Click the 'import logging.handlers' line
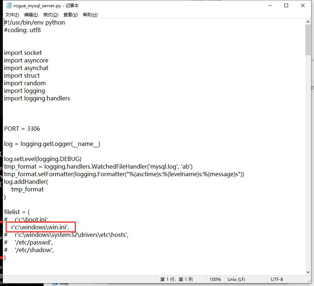Screen dimensions: 314x286 (x=37, y=98)
